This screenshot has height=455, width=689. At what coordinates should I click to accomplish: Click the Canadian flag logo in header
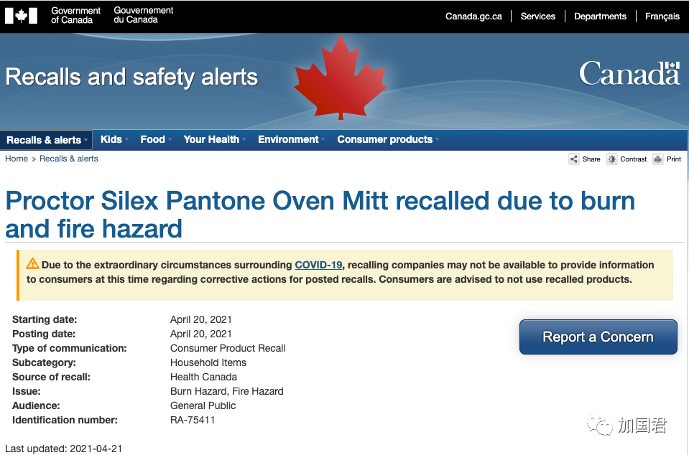point(21,16)
